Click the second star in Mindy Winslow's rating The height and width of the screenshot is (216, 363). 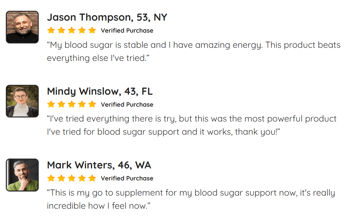click(x=61, y=104)
